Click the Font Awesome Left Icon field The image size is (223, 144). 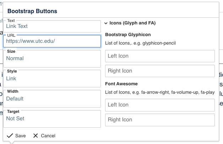point(160,105)
